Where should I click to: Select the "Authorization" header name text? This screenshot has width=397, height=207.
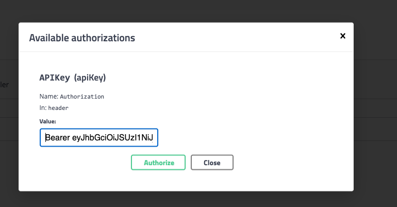point(82,97)
